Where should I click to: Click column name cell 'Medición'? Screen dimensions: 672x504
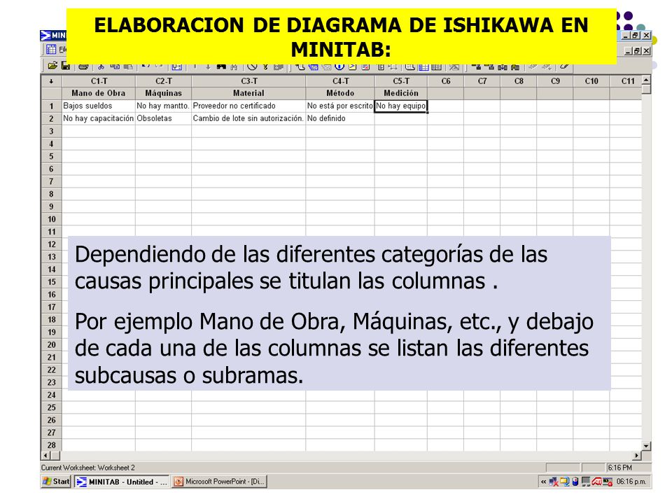(400, 93)
